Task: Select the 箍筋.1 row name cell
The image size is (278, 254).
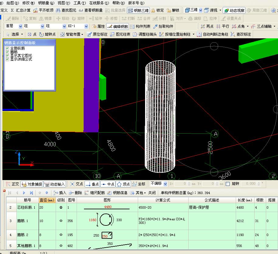Action: (x=27, y=221)
